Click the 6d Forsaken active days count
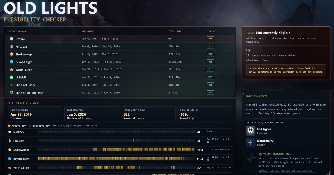The width and height of the screenshot is (334, 175). click(x=198, y=141)
